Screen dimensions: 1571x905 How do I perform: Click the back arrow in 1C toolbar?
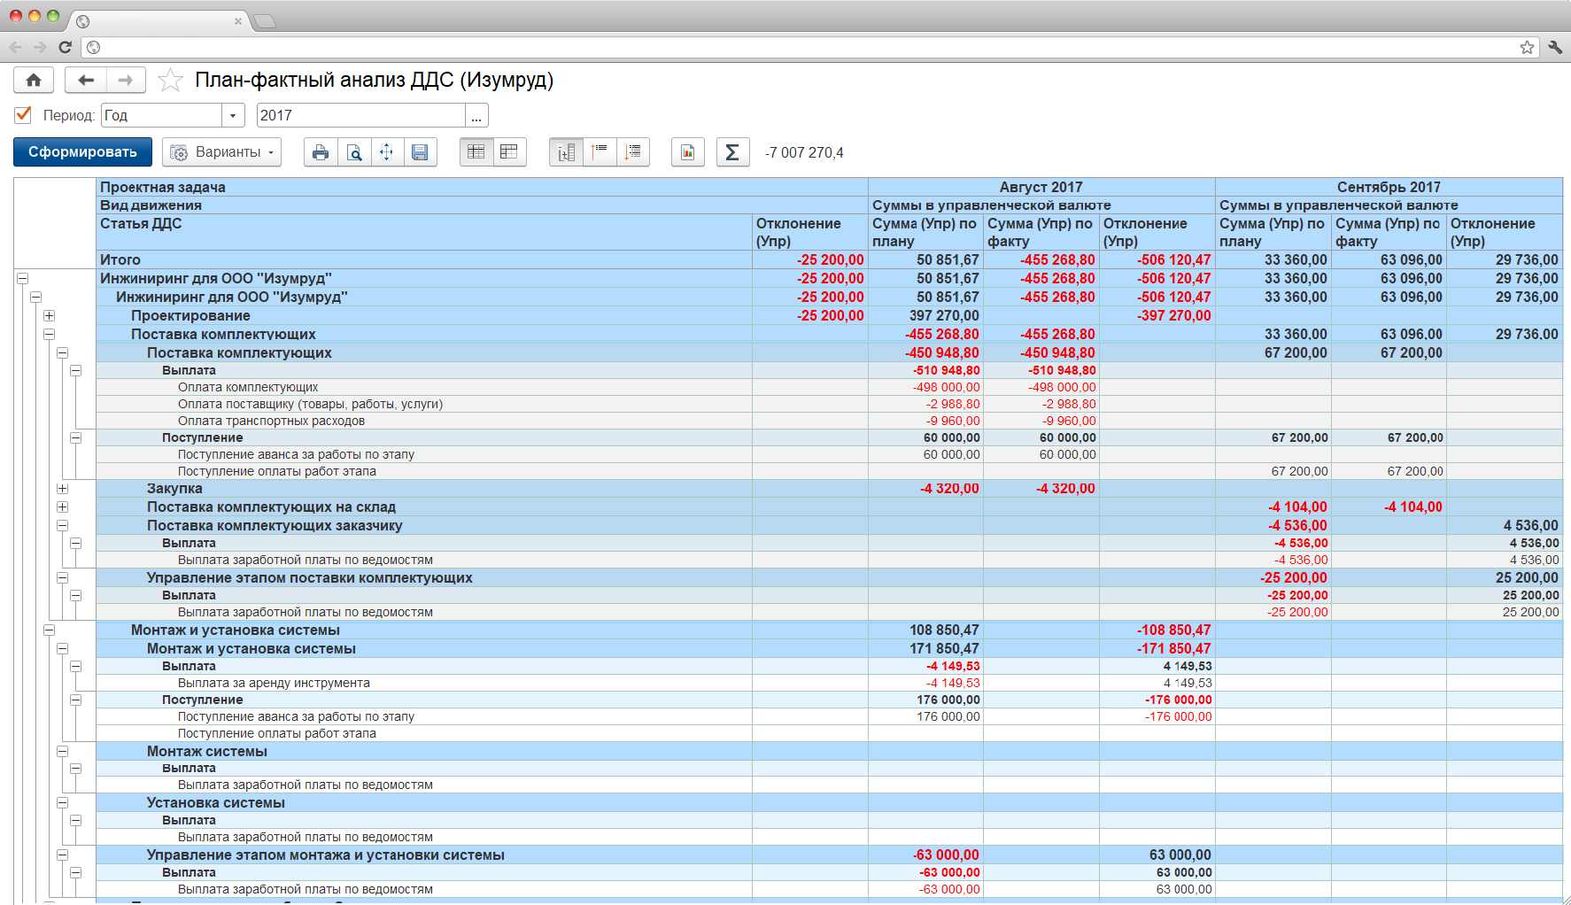[86, 81]
